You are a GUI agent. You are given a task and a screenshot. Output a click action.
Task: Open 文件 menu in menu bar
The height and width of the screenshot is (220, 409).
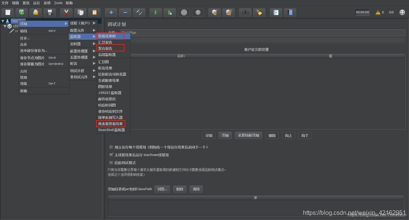5,3
